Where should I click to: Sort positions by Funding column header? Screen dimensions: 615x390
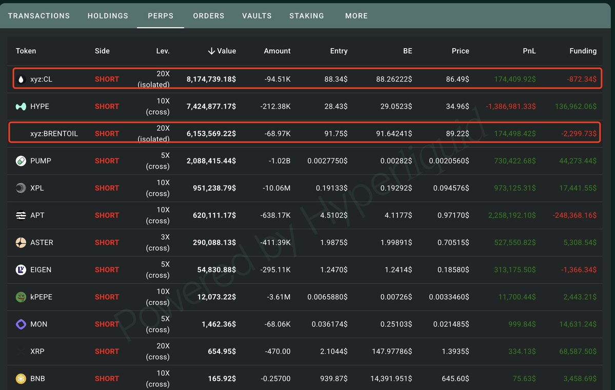[583, 51]
